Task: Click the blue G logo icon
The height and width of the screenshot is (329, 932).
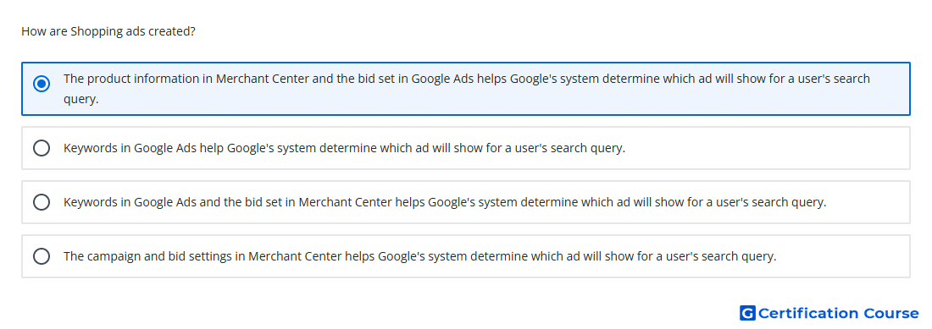Action: point(747,313)
